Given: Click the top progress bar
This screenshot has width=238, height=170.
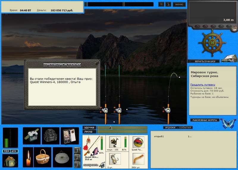Looking at the screenshot, I should click(119, 4).
